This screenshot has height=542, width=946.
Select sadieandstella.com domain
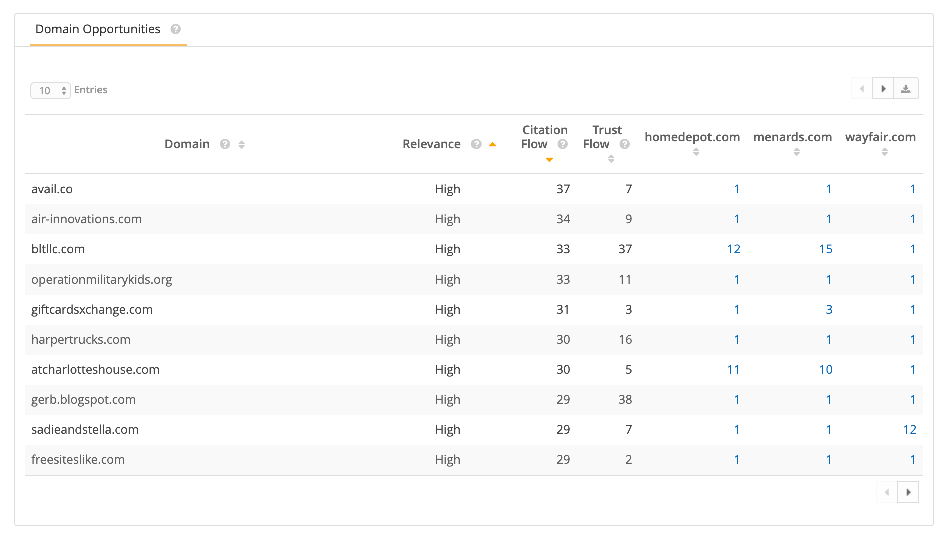point(85,430)
